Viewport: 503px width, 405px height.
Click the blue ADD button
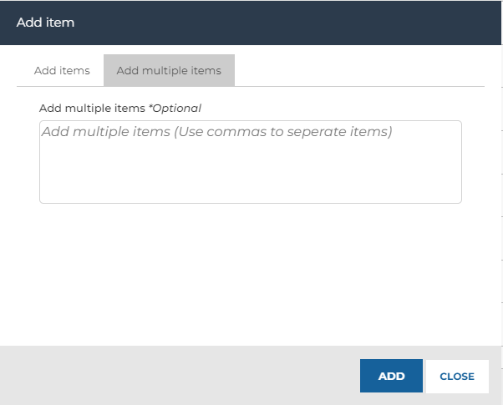pyautogui.click(x=391, y=376)
